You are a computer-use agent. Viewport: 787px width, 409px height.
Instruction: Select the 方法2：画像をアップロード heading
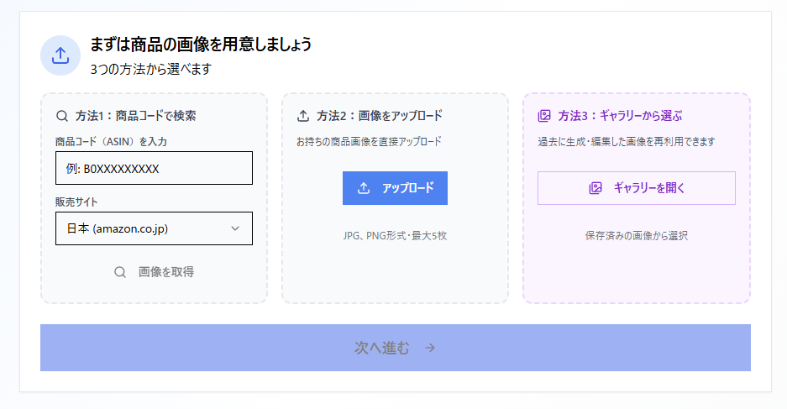click(x=380, y=116)
